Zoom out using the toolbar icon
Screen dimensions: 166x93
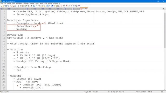[x=39, y=6]
